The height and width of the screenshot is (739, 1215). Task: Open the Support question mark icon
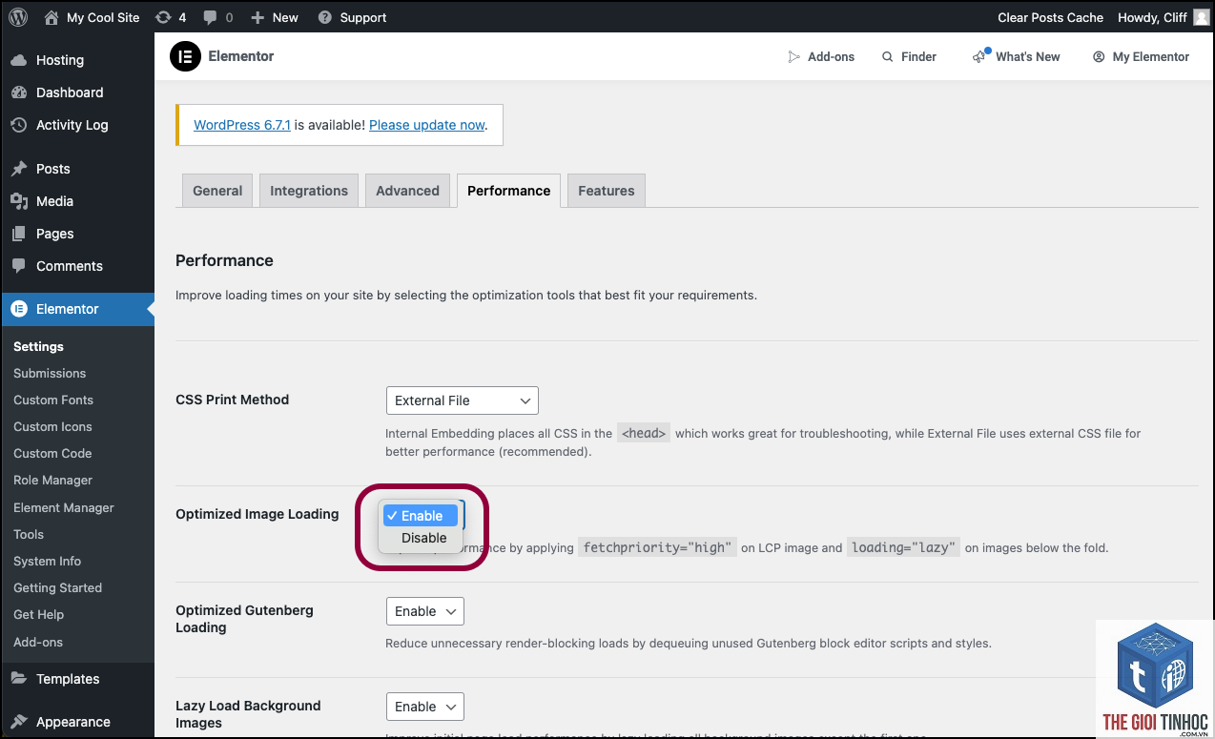325,17
